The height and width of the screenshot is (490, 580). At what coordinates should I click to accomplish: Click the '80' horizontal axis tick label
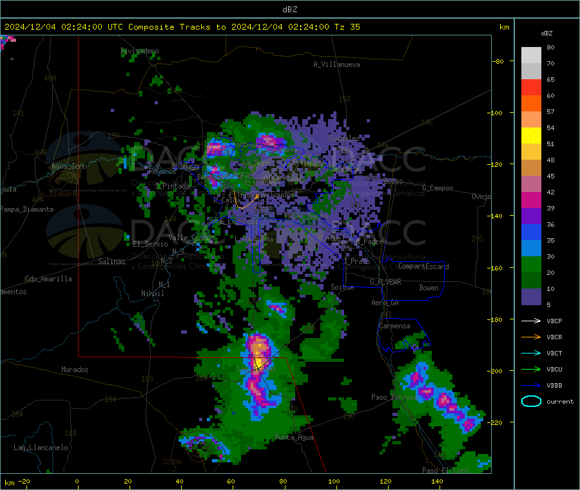[283, 481]
